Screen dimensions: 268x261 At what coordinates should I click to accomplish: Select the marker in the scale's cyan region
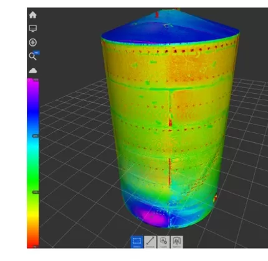coord(36,136)
